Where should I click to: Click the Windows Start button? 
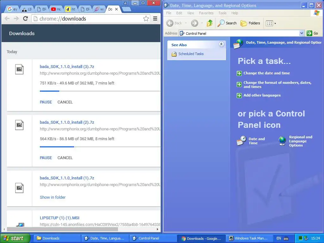[x=15, y=238]
